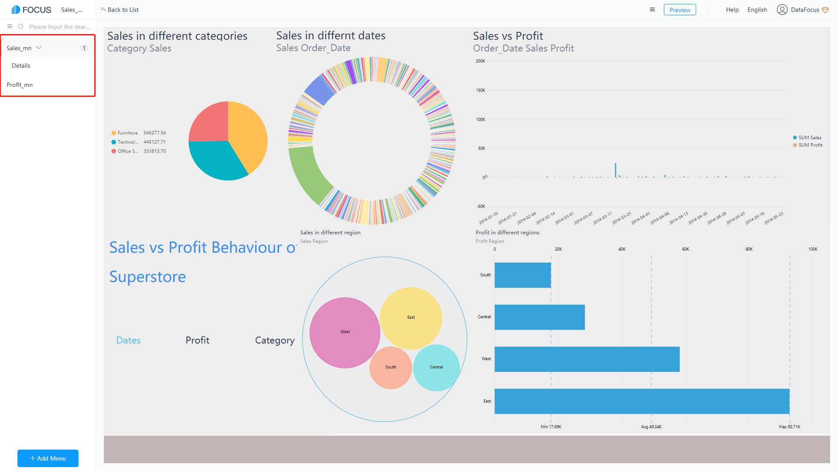
Task: Click the Category navigation label
Action: [275, 340]
